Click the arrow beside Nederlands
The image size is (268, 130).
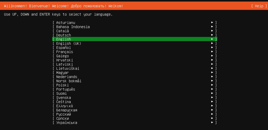212,77
